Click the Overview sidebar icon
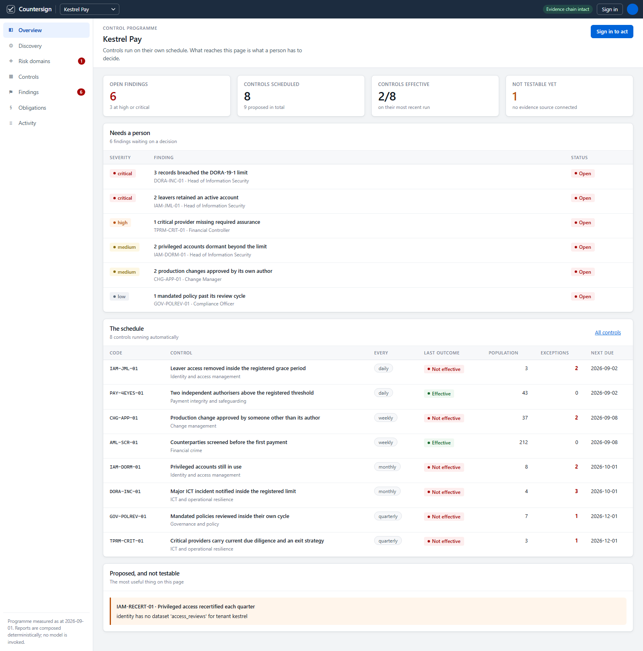Image resolution: width=643 pixels, height=651 pixels. click(11, 30)
